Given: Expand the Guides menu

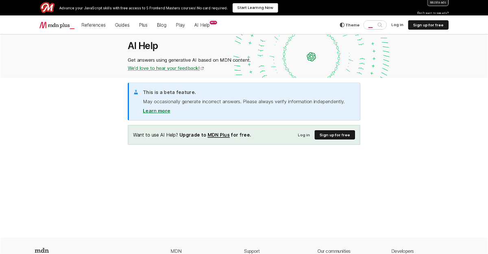Looking at the screenshot, I should point(122,25).
